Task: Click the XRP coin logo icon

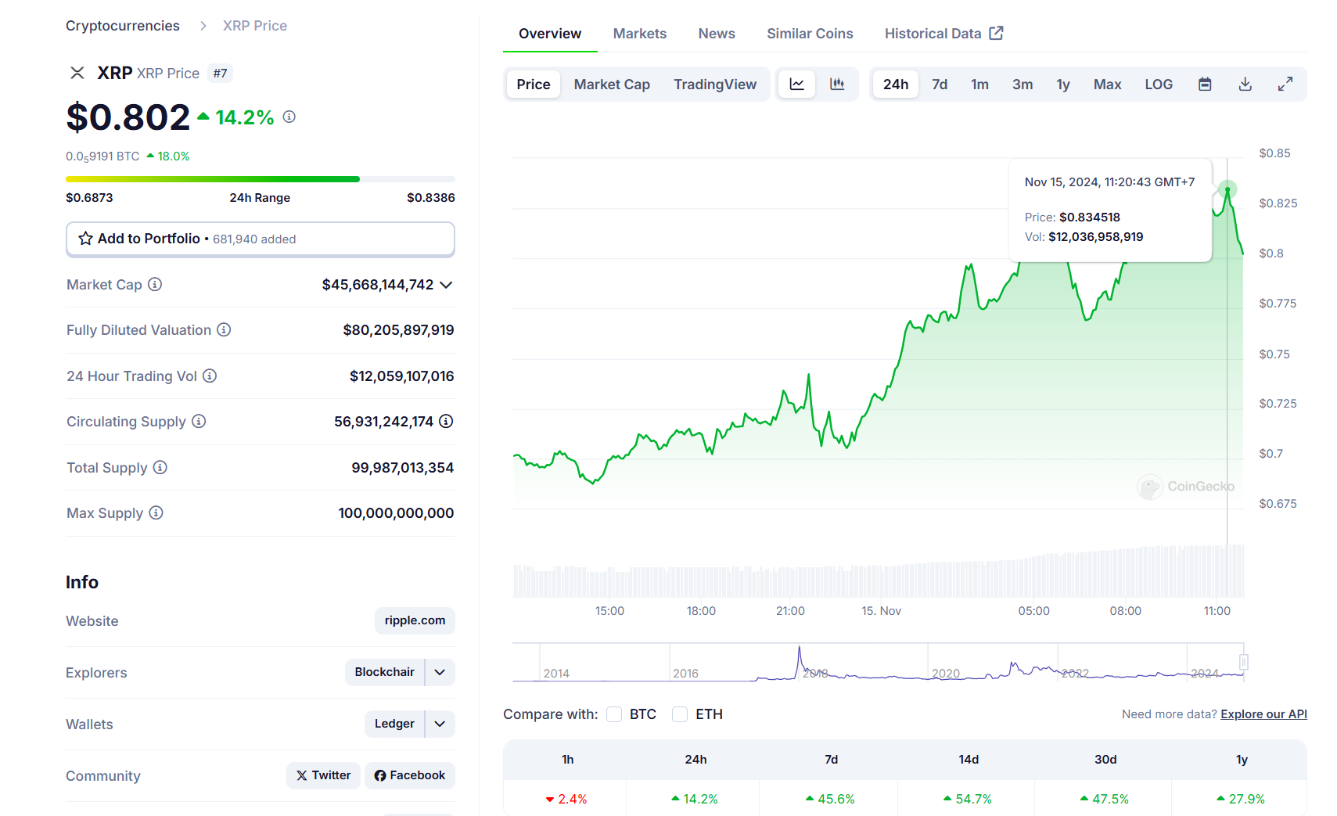Action: (x=77, y=73)
